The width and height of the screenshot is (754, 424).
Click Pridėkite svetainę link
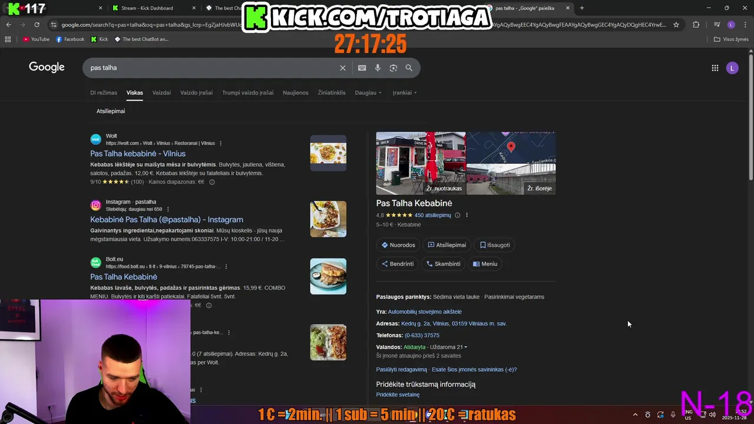click(x=398, y=395)
